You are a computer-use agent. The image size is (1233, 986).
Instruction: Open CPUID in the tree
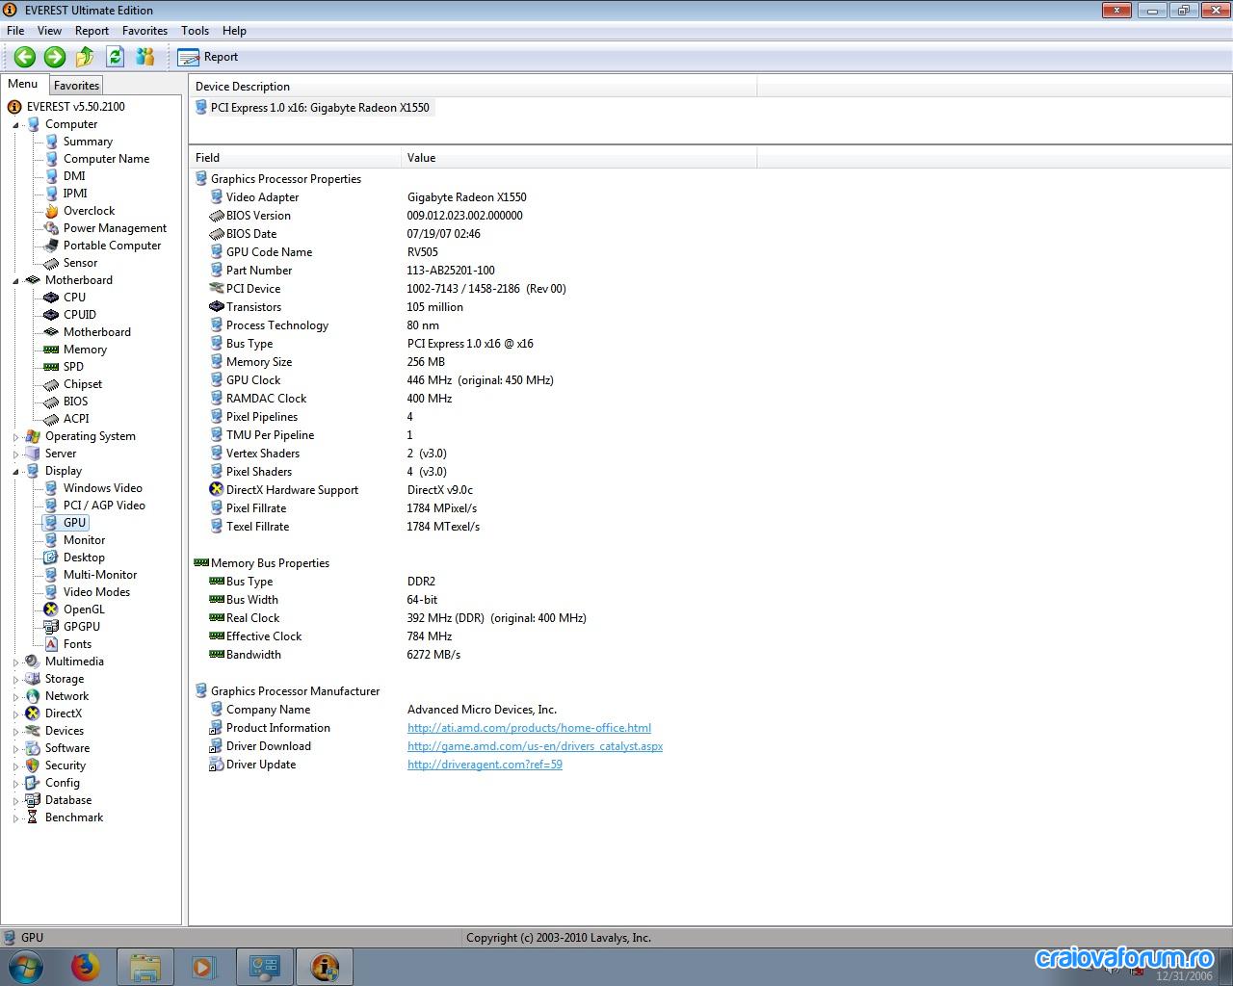pyautogui.click(x=80, y=315)
